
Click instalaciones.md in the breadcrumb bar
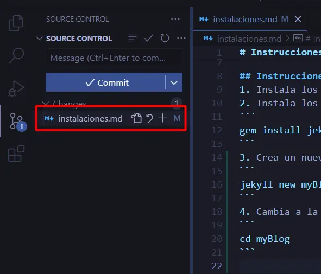[249, 39]
